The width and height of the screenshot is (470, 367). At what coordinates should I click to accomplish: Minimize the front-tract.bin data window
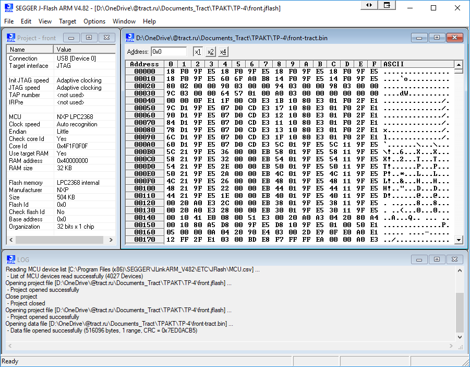(419, 38)
